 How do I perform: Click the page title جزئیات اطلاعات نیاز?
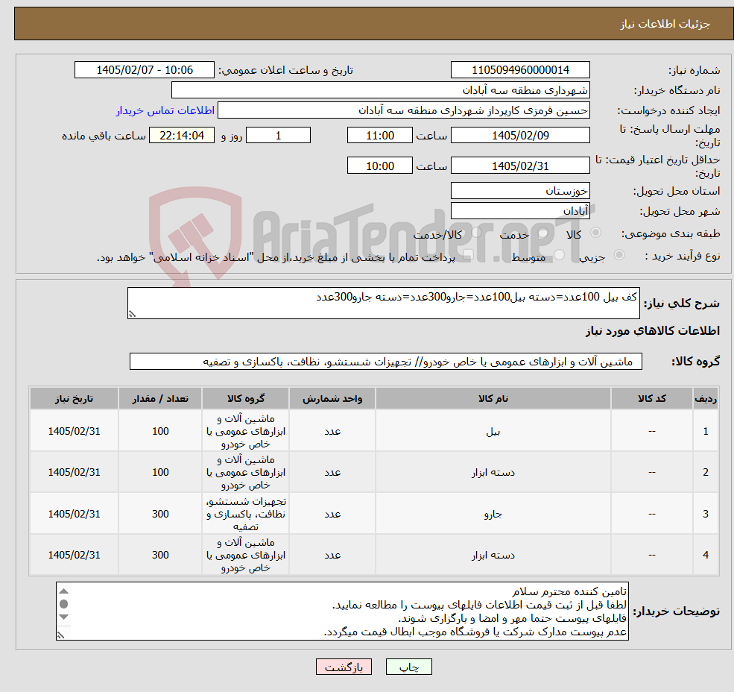pos(665,24)
